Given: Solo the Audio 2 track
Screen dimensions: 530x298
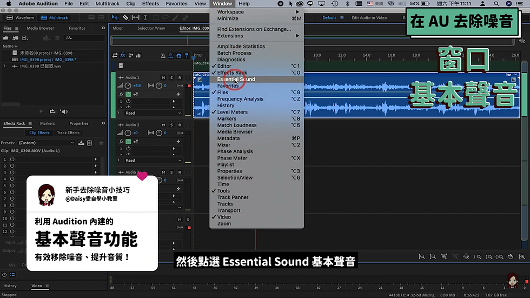Looking at the screenshot, I should 171,125.
